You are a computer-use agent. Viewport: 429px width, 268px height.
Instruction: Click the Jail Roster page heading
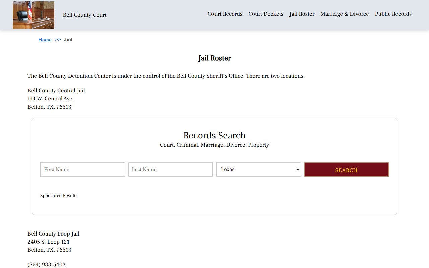(x=214, y=58)
